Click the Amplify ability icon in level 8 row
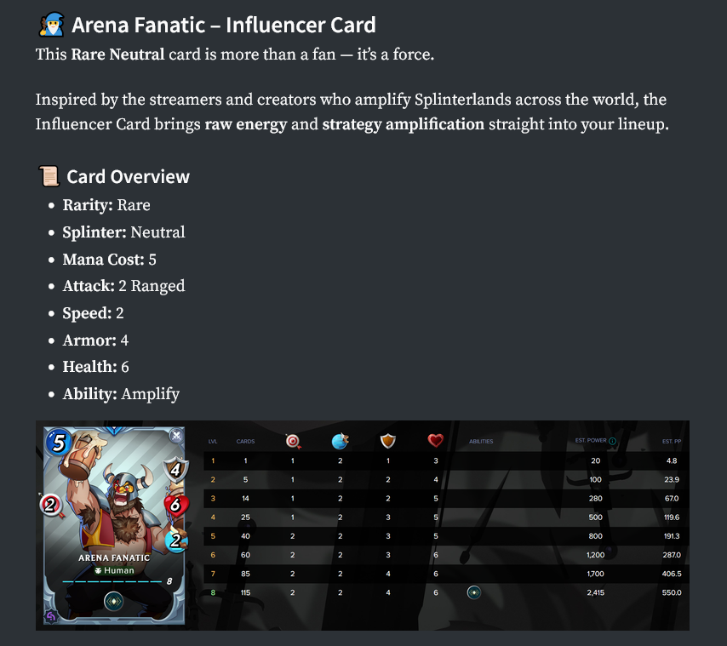The image size is (727, 646). [474, 592]
